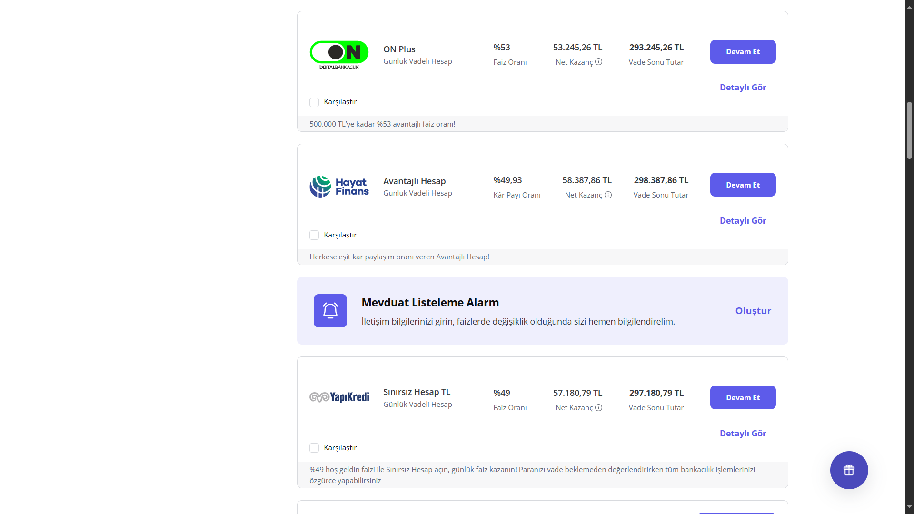Image resolution: width=914 pixels, height=514 pixels.
Task: Click Oluştur to create deposit alarm
Action: pyautogui.click(x=753, y=311)
